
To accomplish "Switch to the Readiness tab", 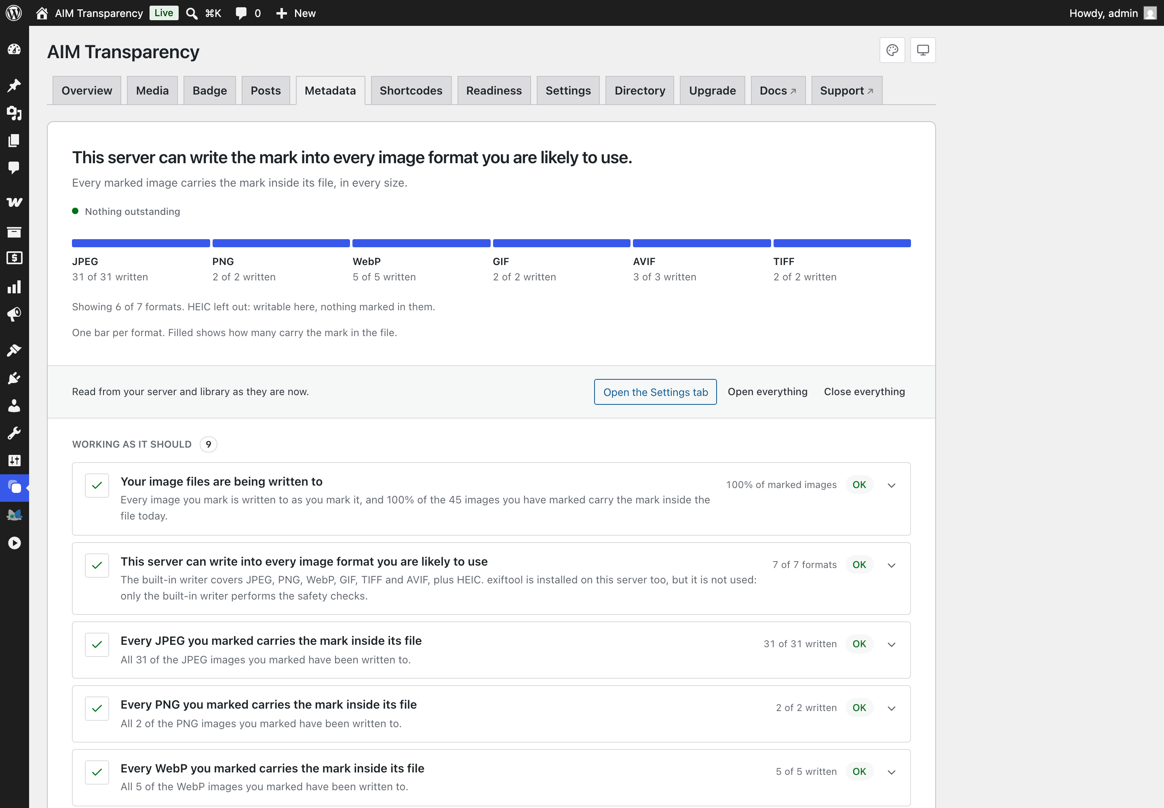I will (x=494, y=90).
